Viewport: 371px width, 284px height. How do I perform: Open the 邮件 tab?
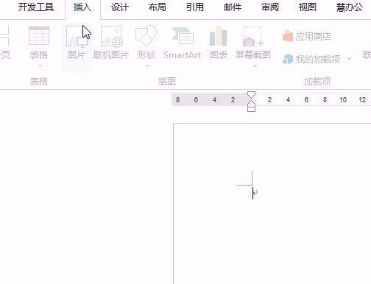click(x=233, y=7)
